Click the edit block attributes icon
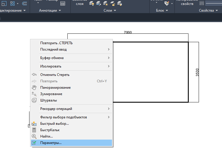This screenshot has height=155, width=222. pos(167,3)
